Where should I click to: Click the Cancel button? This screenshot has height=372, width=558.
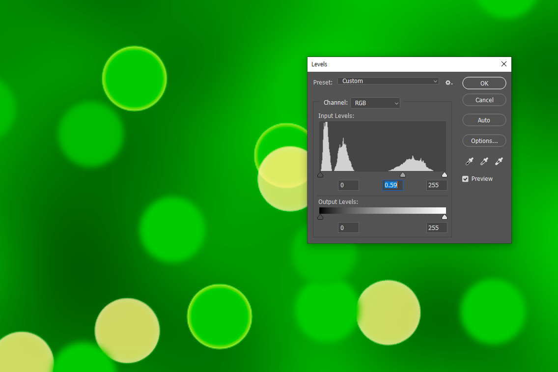[x=484, y=100]
